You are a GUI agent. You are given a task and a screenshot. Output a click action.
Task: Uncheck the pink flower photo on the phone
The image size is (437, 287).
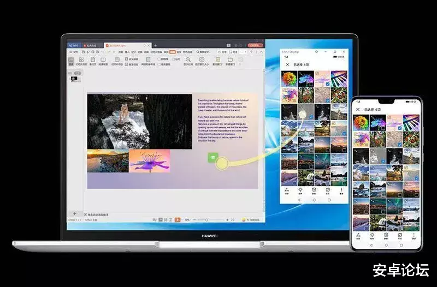400,128
